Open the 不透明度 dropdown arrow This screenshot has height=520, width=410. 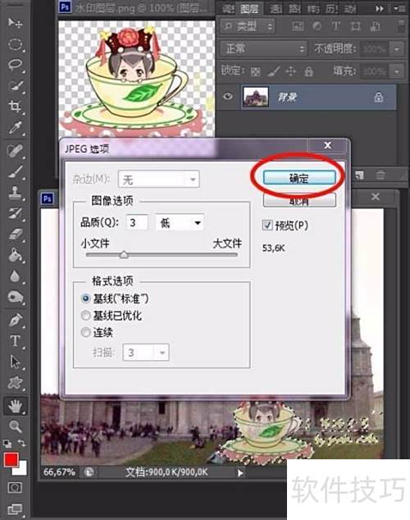point(397,49)
